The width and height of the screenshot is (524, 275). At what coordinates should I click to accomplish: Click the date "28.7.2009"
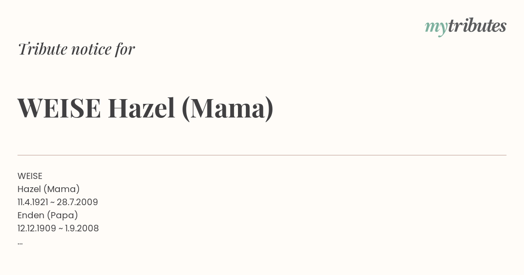pyautogui.click(x=77, y=202)
